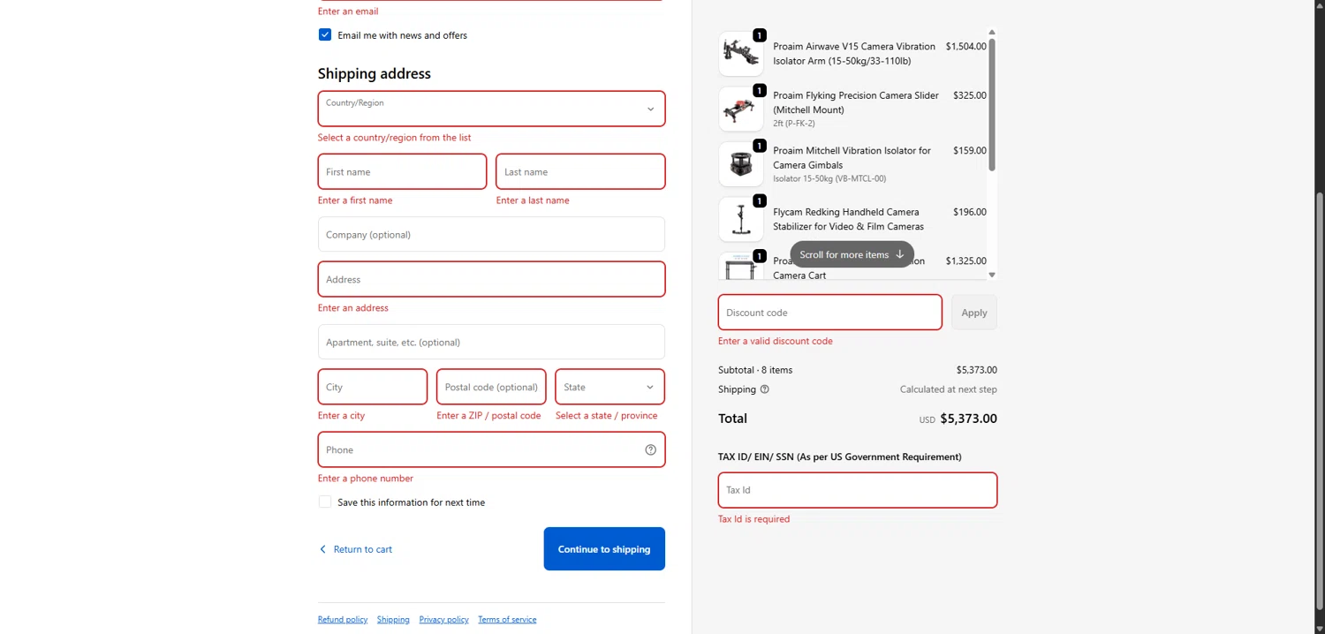Open the Privacy policy link
This screenshot has height=634, width=1325.
444,620
